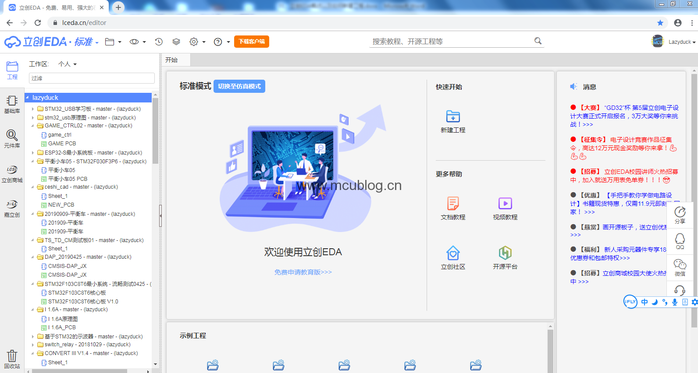The width and height of the screenshot is (698, 373).
Task: Click 切换至仿真模式 switch to simulation mode
Action: pos(239,86)
